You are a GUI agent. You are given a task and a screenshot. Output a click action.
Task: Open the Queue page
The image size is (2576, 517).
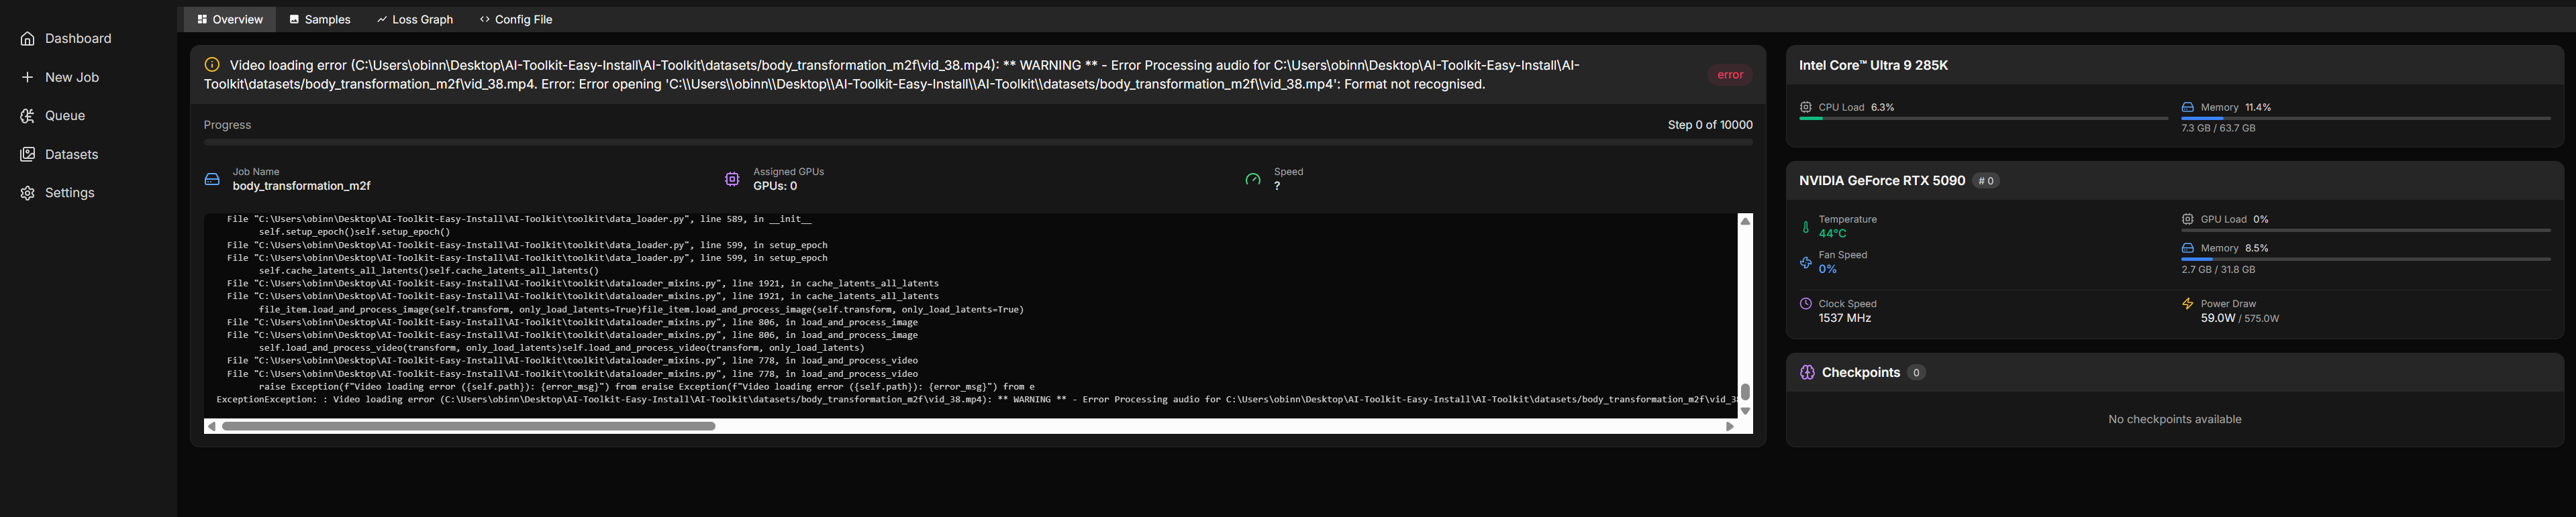click(53, 115)
